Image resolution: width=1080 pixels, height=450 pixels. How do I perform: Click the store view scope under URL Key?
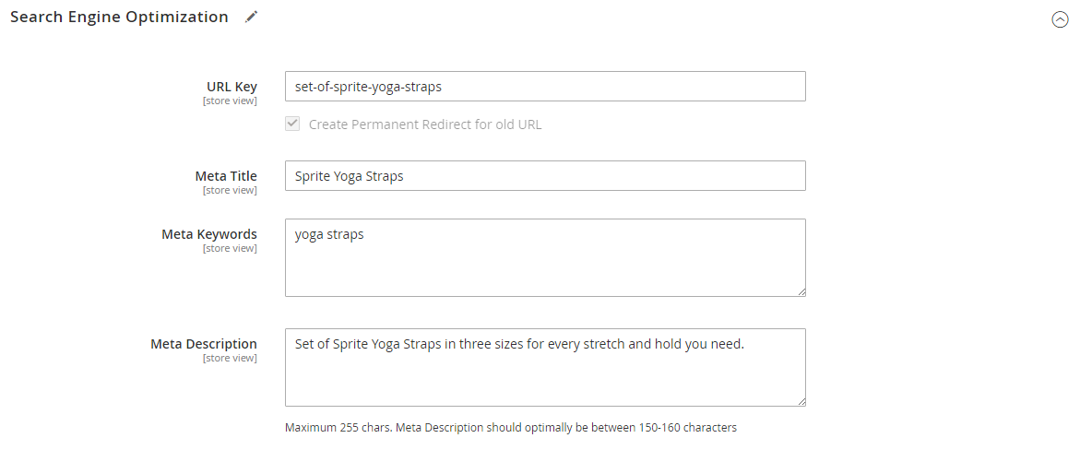point(230,101)
